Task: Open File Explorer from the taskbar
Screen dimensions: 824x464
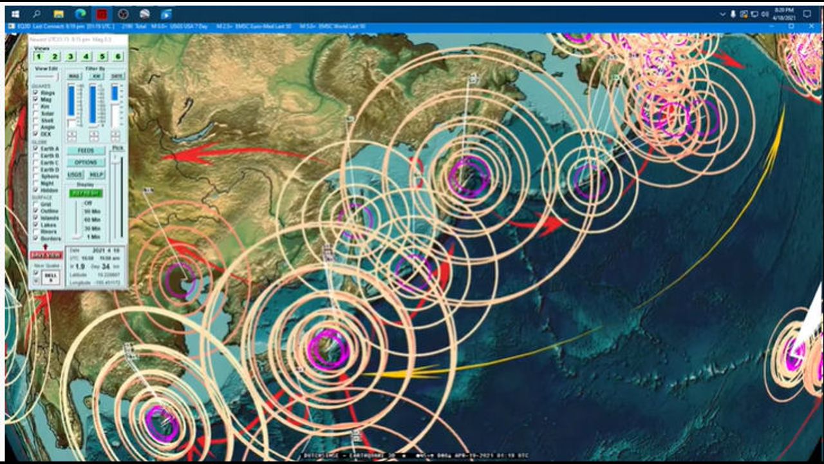Action: (58, 14)
